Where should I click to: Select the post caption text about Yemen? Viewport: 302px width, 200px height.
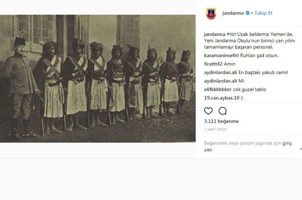pos(249,41)
